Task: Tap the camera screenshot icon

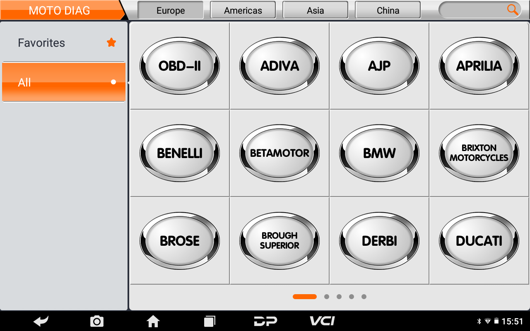Action: [97, 321]
